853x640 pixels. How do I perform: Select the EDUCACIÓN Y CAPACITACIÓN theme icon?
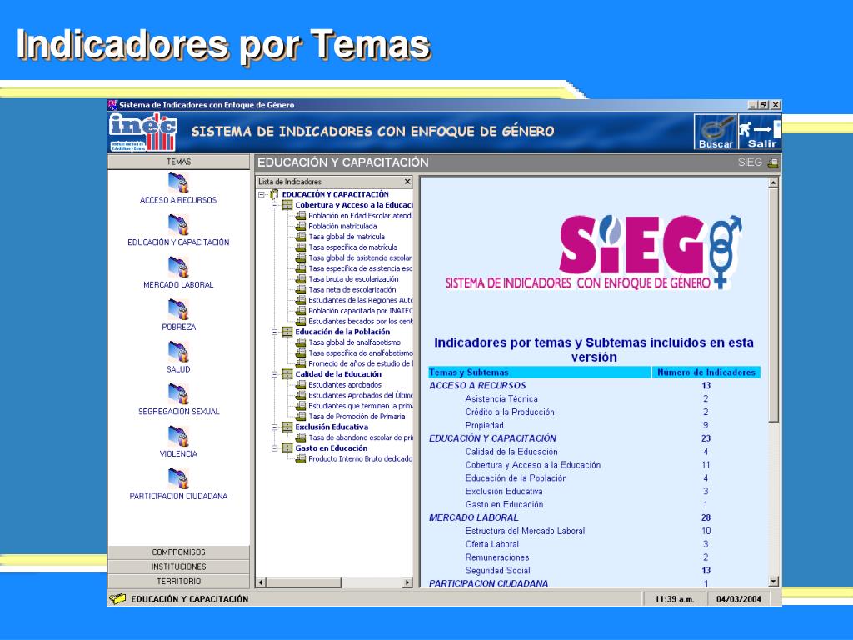[178, 225]
